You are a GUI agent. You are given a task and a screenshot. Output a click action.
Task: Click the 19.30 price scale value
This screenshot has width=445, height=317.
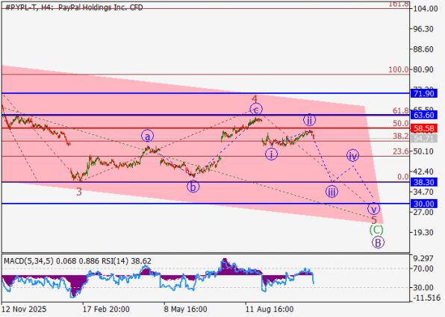coord(423,233)
